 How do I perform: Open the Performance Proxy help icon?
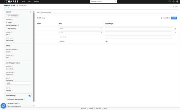(x=19, y=103)
